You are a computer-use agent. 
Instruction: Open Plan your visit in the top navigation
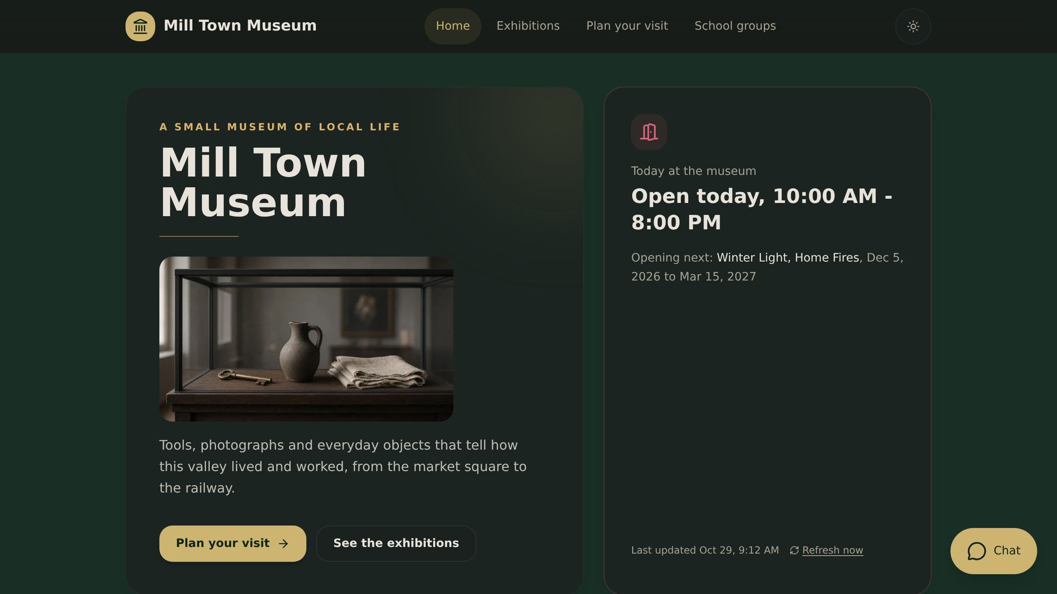point(627,26)
